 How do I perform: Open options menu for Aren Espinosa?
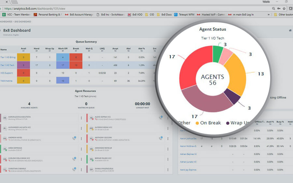point(81,149)
